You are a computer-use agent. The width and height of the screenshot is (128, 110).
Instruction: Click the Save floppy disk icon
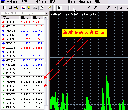[10, 8]
